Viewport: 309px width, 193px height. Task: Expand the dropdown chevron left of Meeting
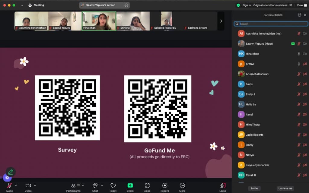coord(22,5)
